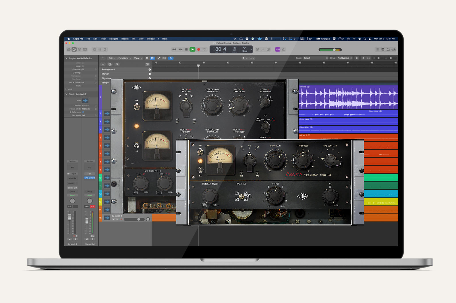This screenshot has height=303, width=456.
Task: Add a new track with plus button
Action: coord(103,64)
